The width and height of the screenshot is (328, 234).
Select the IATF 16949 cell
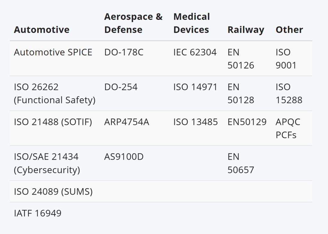[x=38, y=213]
